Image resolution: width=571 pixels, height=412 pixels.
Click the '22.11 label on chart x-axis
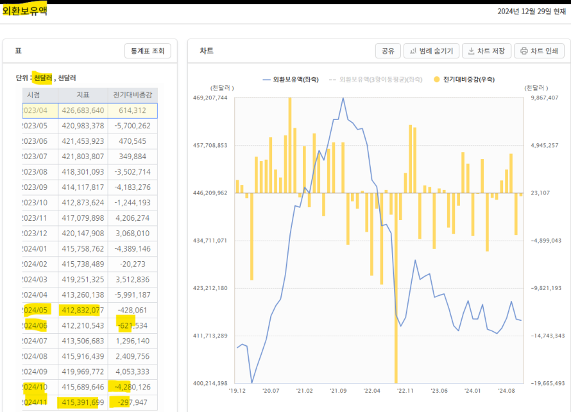click(x=405, y=390)
